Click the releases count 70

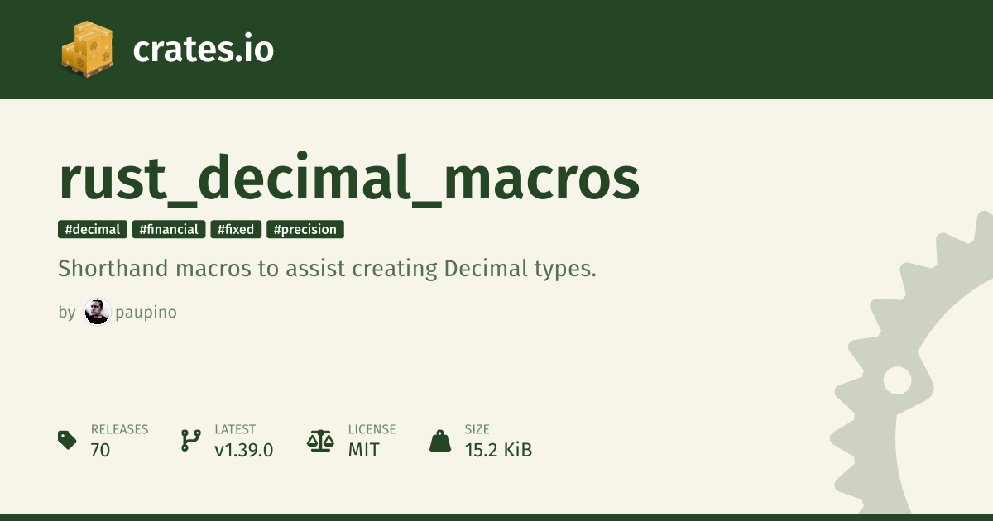(x=100, y=450)
